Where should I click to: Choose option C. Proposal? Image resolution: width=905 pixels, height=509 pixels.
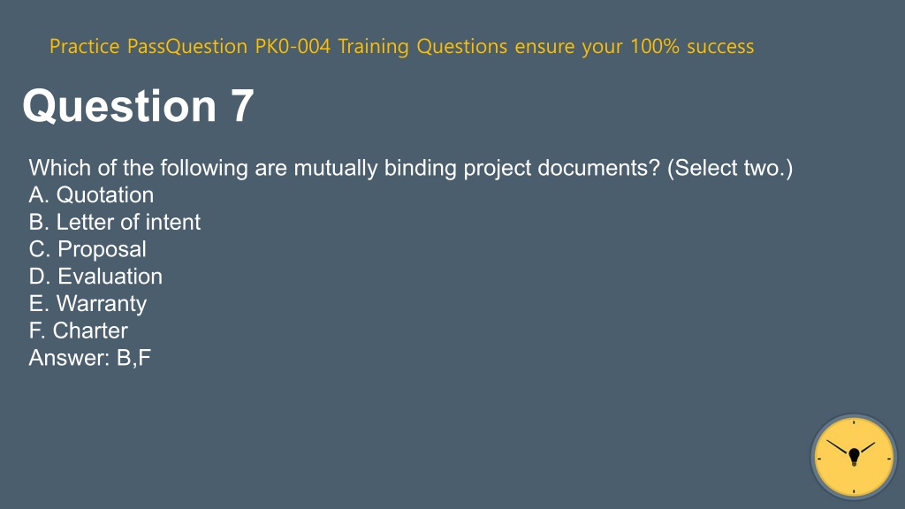pos(87,249)
